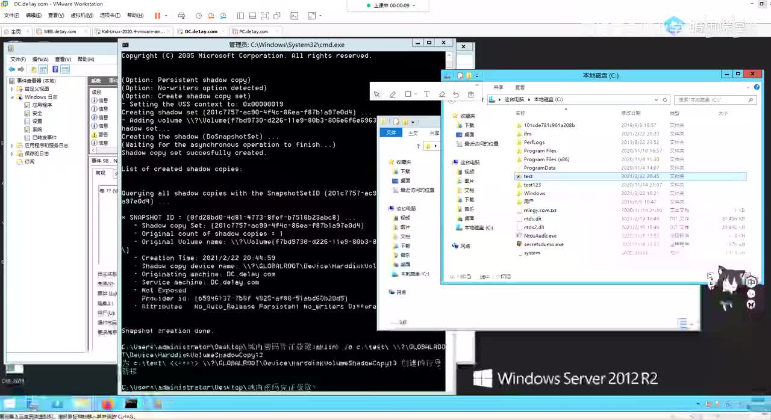This screenshot has width=771, height=420.
Task: Revert to snapshot via VMware toolbar icon
Action: [x=211, y=16]
